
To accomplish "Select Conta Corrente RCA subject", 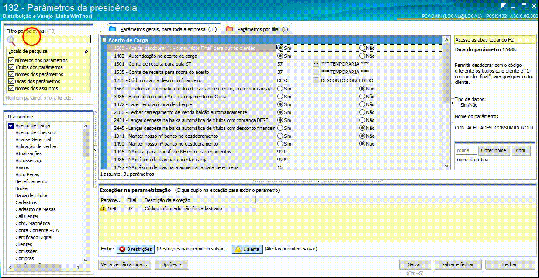I will point(37,230).
